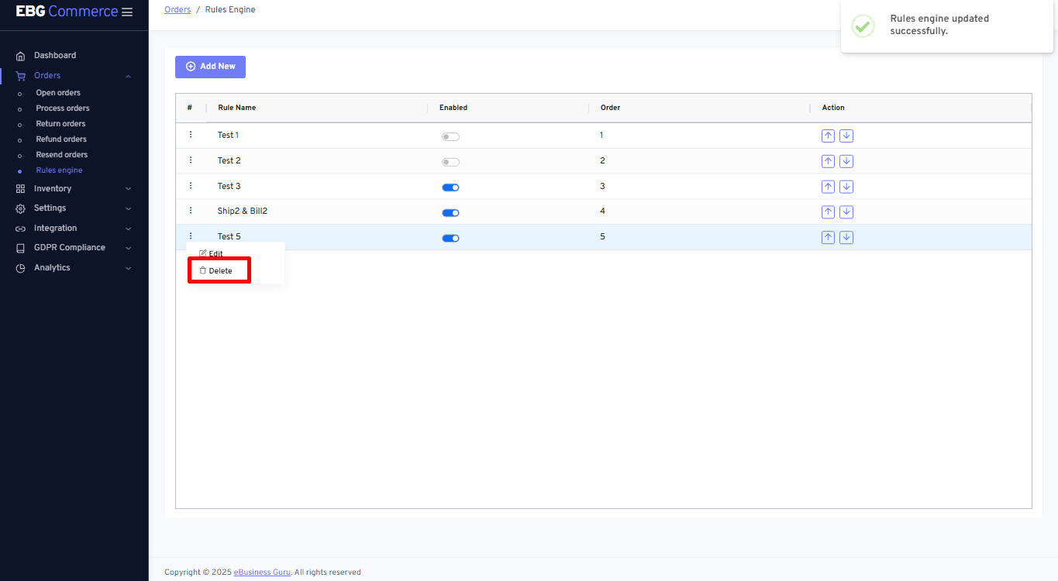Viewport: 1058px width, 581px height.
Task: Open three-dot menu for Ship2 & Bill2 row
Action: point(191,211)
